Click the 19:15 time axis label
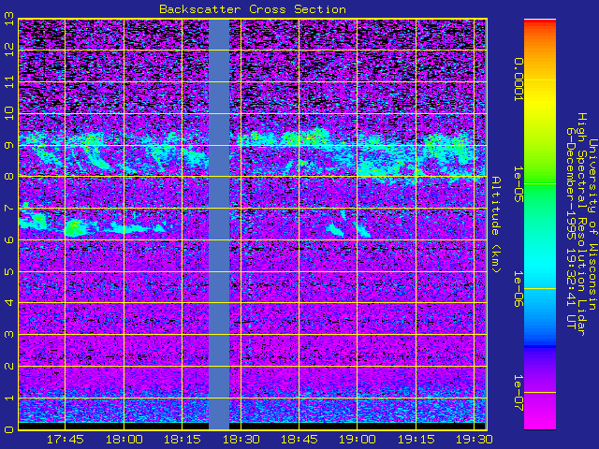The height and width of the screenshot is (449, 599). [416, 440]
